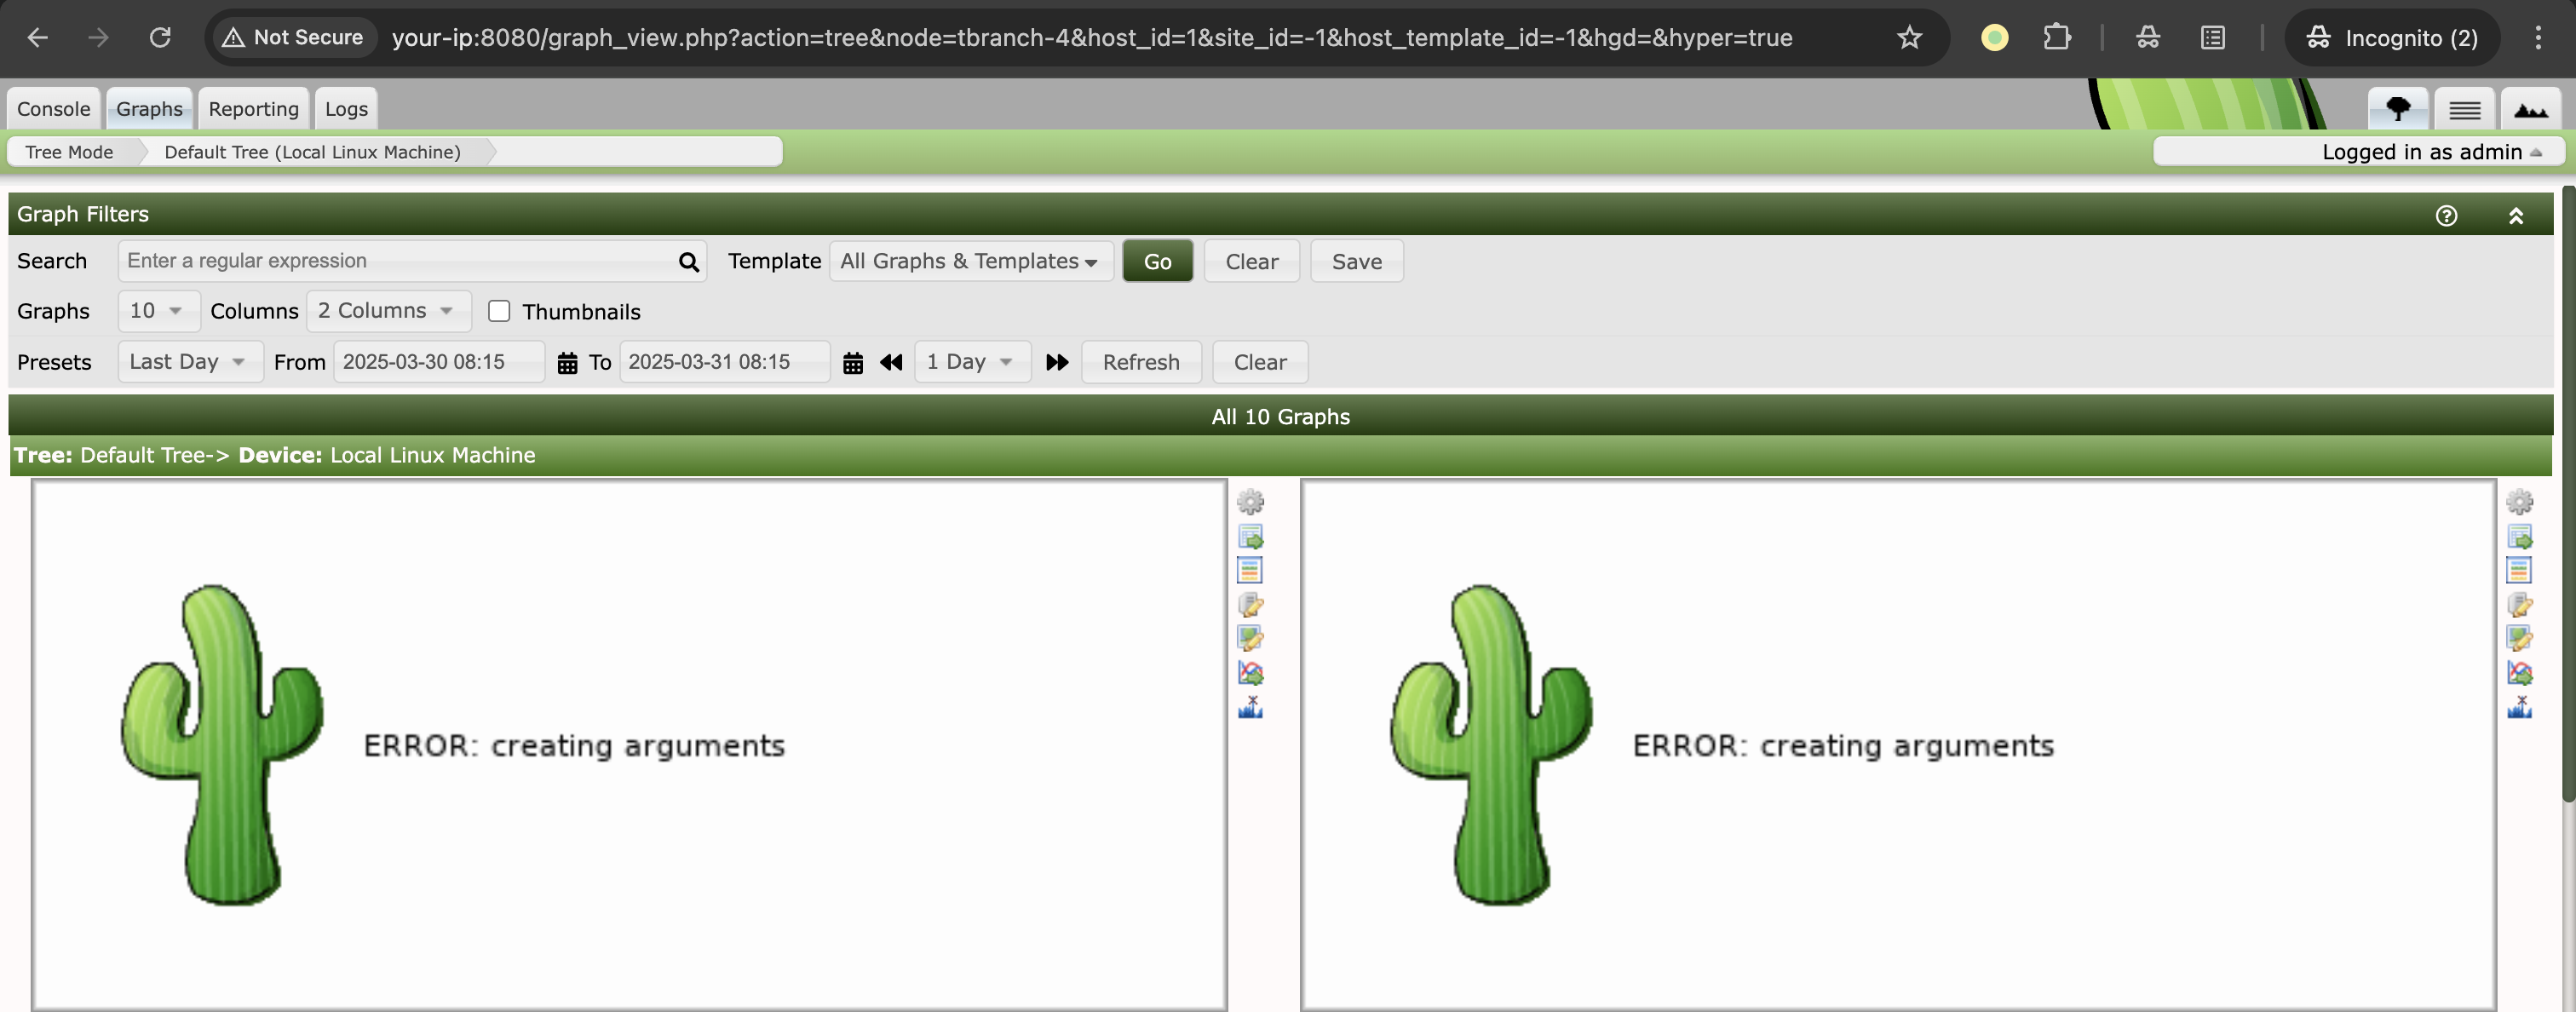Screen dimensions: 2576x1012
Task: Switch to Tree View icon at top right
Action: [2397, 109]
